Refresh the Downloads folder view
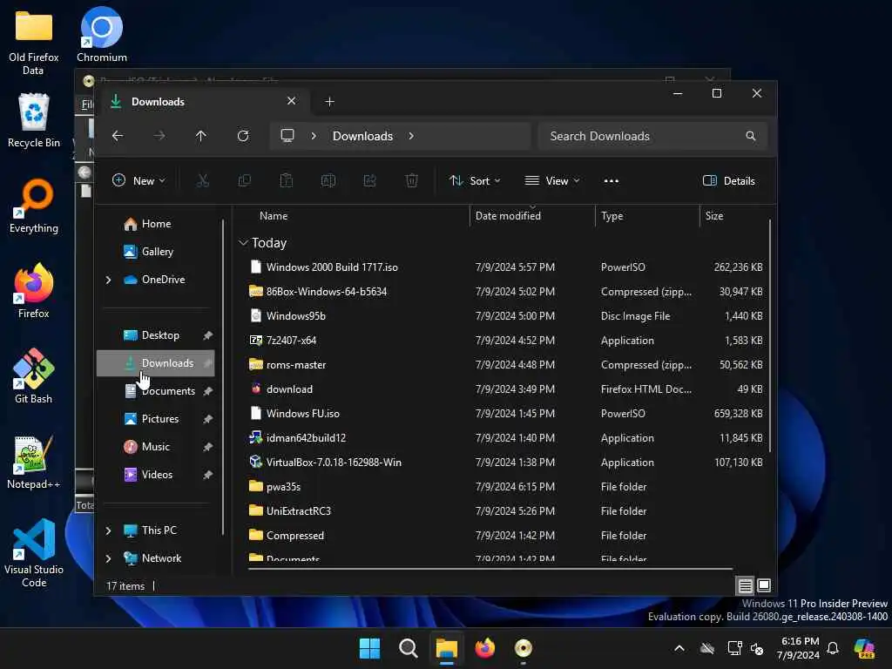 click(243, 136)
